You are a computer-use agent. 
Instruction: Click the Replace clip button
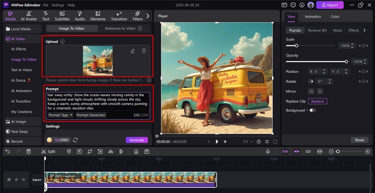(317, 101)
